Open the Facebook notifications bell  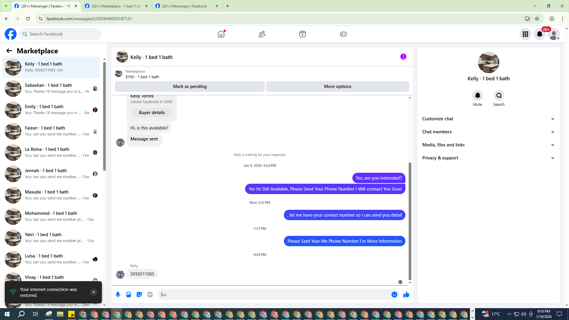(x=539, y=34)
